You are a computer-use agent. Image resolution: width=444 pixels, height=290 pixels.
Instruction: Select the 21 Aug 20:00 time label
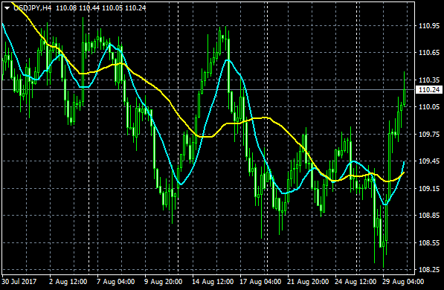point(308,282)
